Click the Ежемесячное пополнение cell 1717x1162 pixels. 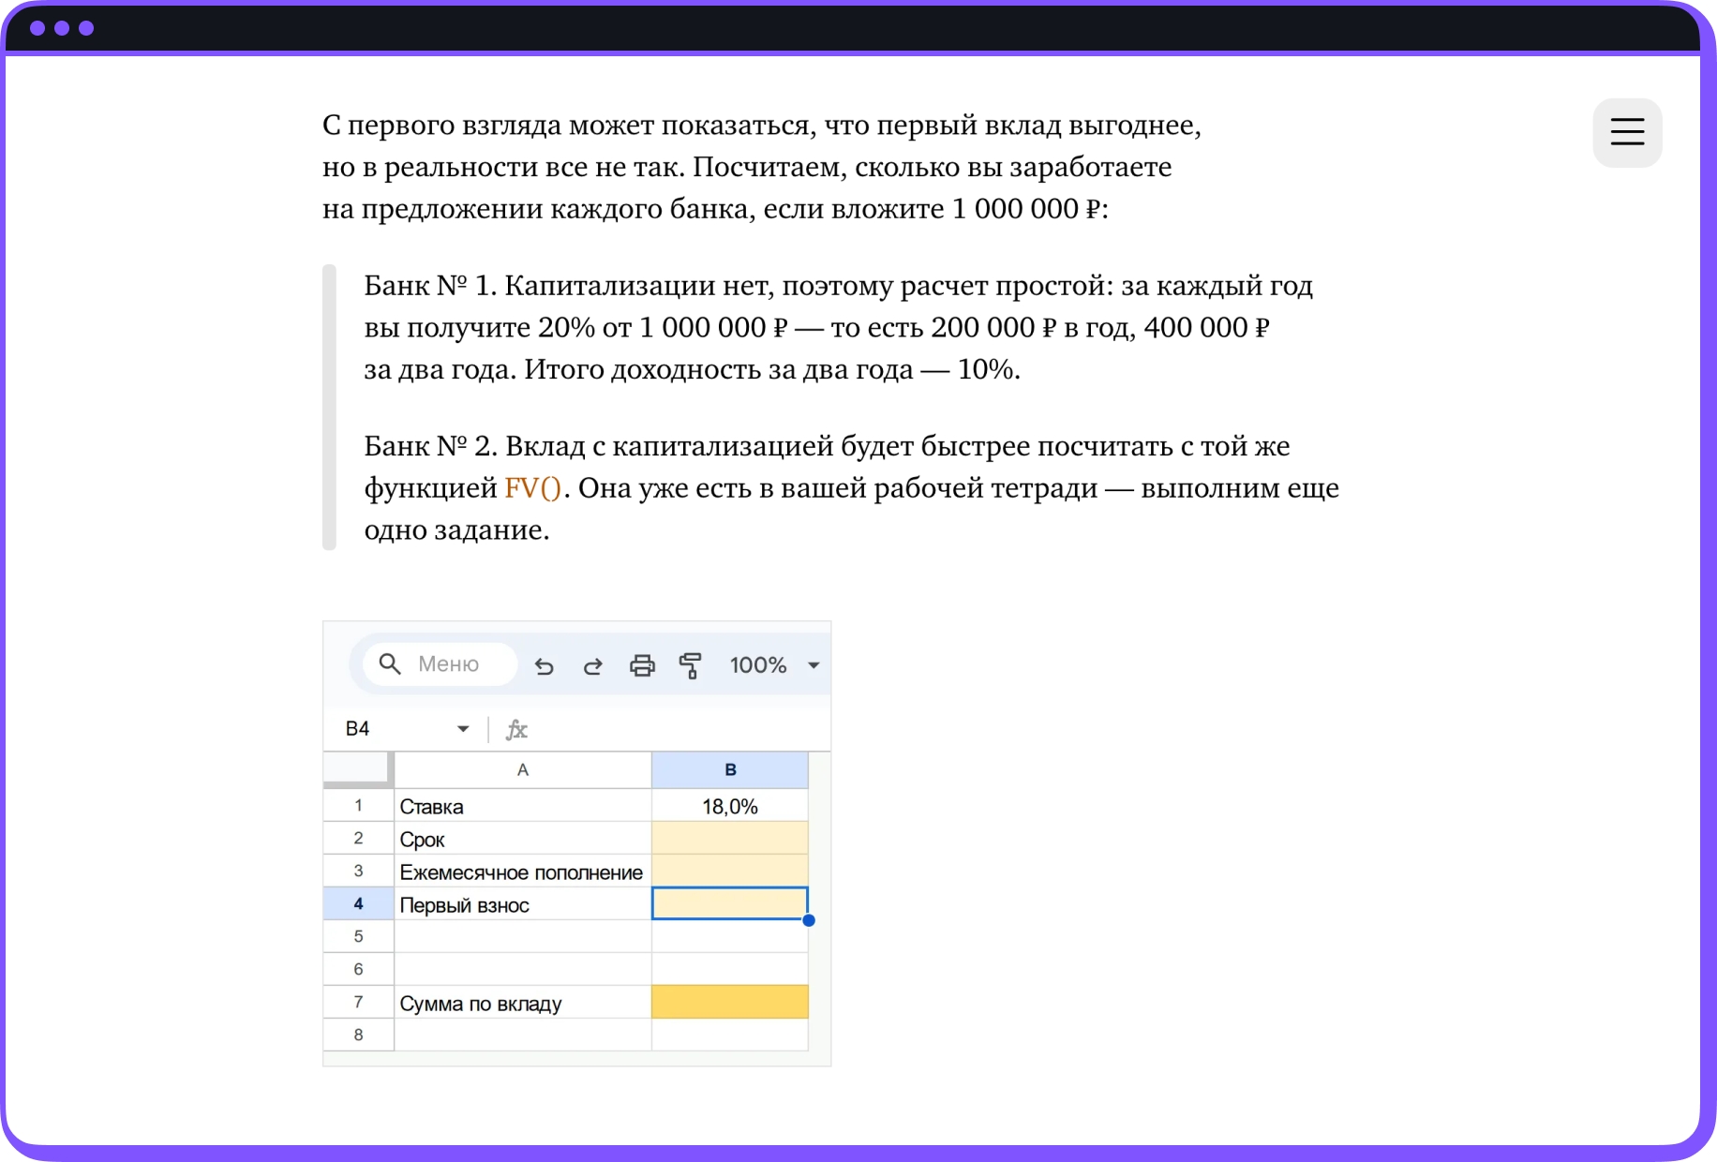coord(523,871)
